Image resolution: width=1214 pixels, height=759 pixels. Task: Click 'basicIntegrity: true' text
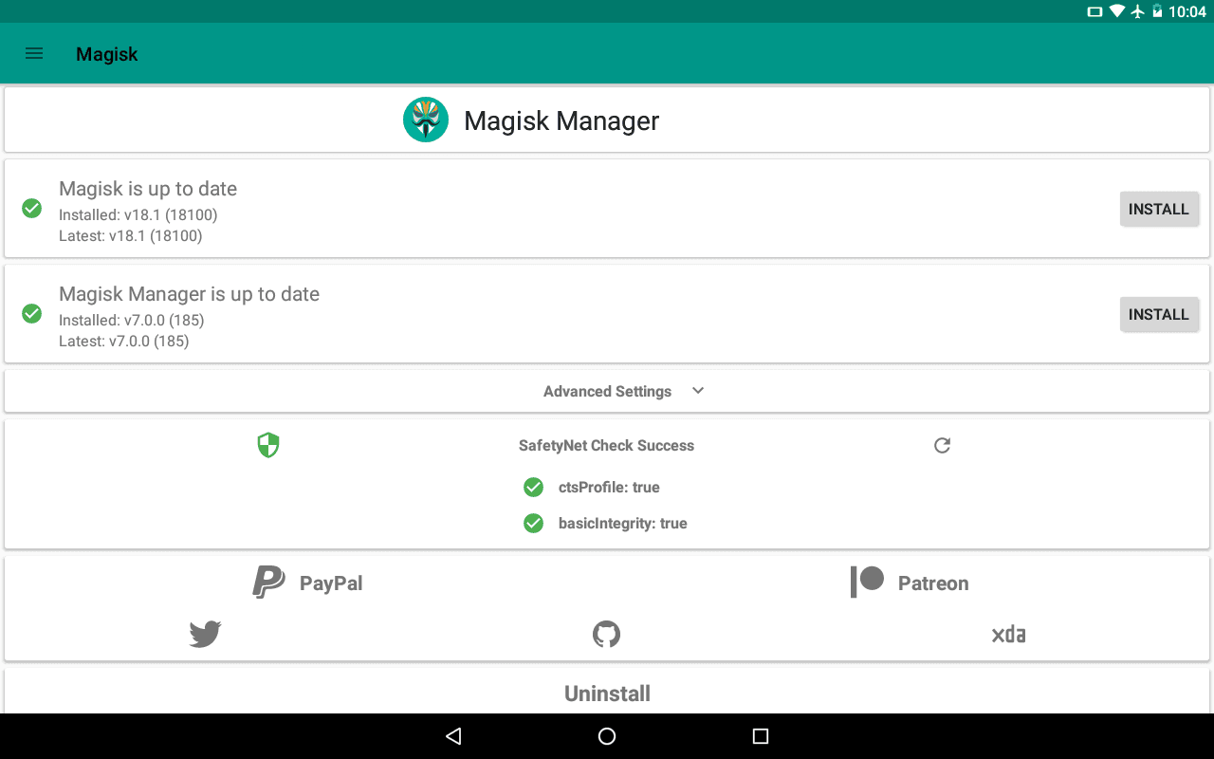point(623,524)
